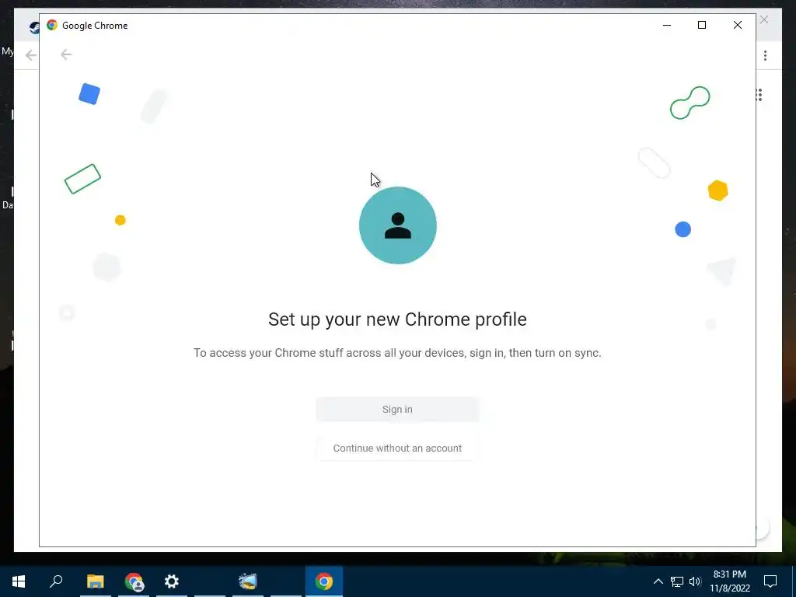796x597 pixels.
Task: Show hidden system tray icons
Action: [658, 581]
